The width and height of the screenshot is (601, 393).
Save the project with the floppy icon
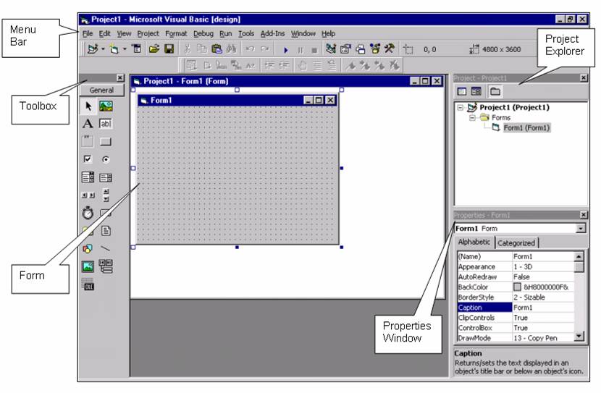169,48
